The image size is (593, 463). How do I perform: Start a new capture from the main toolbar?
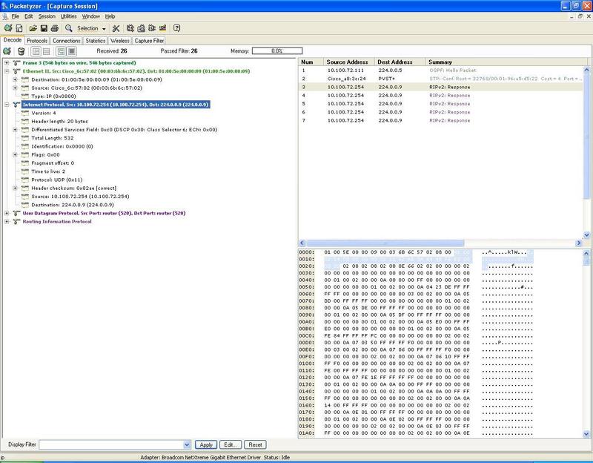click(8, 28)
